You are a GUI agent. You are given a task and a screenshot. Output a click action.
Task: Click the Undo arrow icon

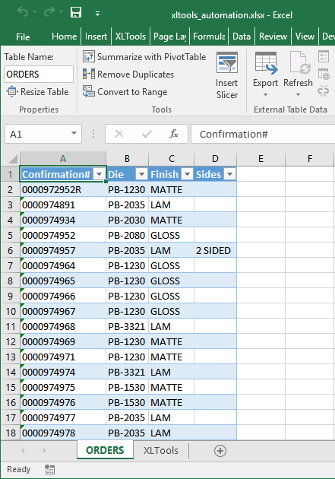(x=23, y=12)
